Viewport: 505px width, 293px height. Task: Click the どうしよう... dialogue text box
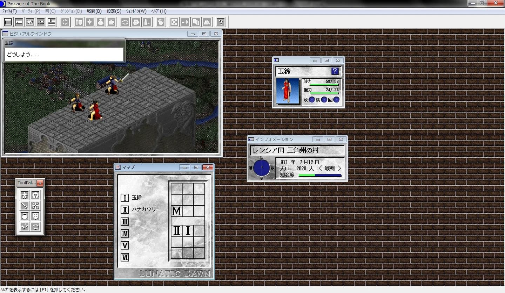click(x=64, y=55)
